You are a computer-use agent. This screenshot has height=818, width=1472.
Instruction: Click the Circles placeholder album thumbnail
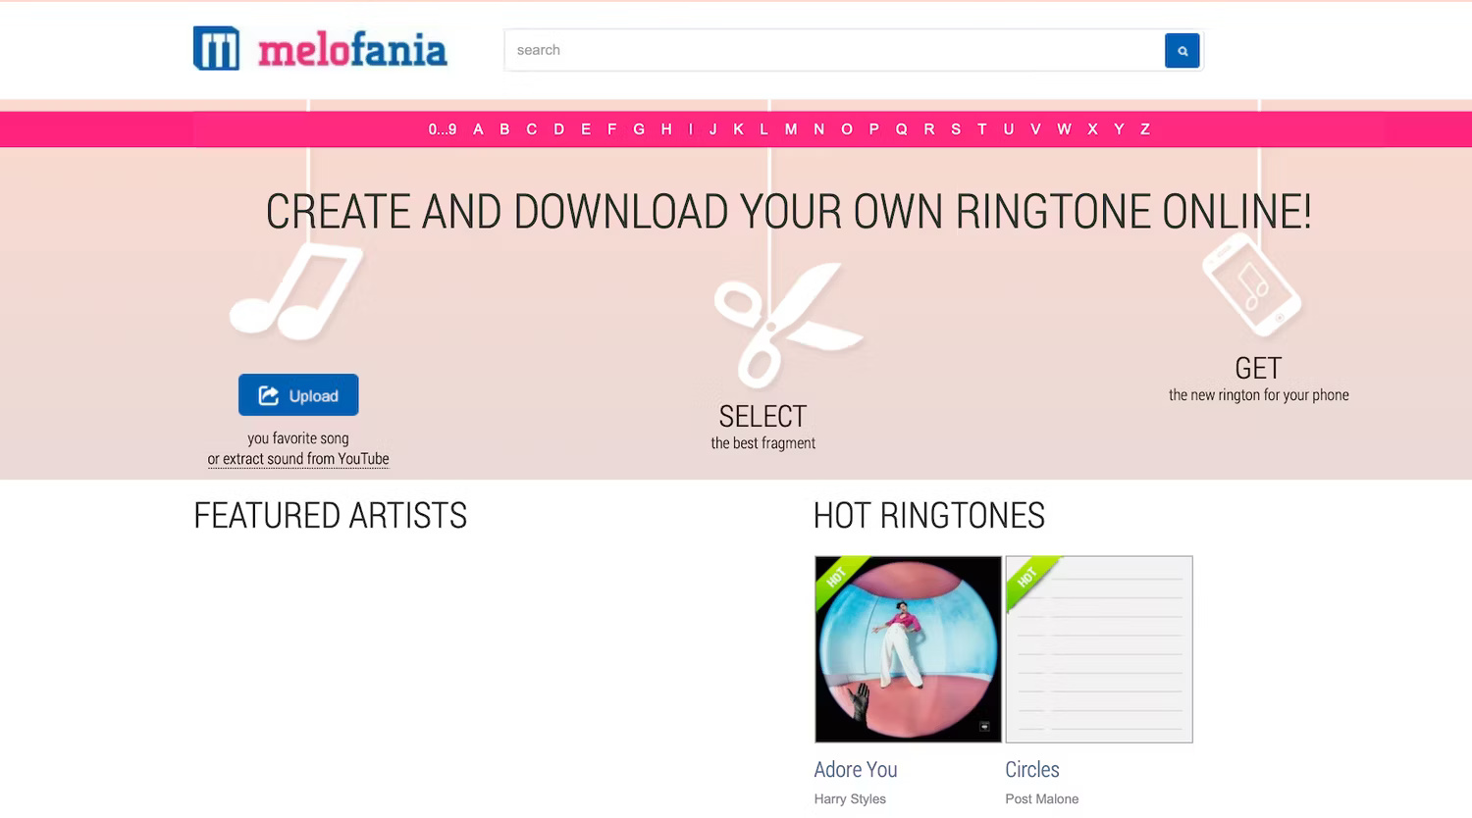point(1098,649)
